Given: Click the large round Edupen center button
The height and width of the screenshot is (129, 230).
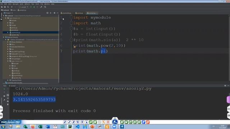Looking at the screenshot, I should tap(115, 122).
